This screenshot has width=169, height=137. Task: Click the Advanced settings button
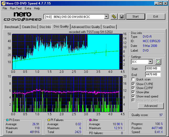point(151,106)
